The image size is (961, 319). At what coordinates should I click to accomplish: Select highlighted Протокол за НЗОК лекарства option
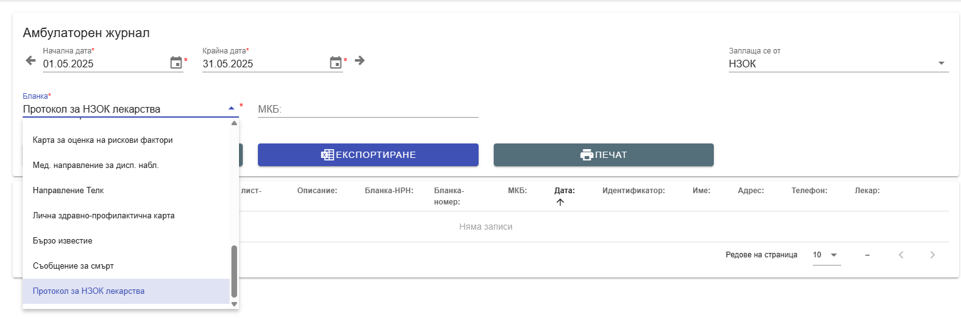click(126, 291)
